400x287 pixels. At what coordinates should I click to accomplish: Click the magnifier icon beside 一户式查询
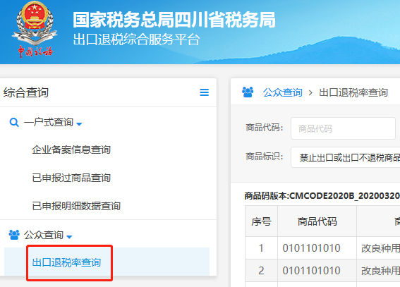[x=14, y=122]
